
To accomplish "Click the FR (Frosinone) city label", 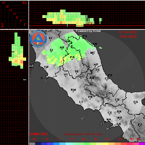I will coord(90,97).
